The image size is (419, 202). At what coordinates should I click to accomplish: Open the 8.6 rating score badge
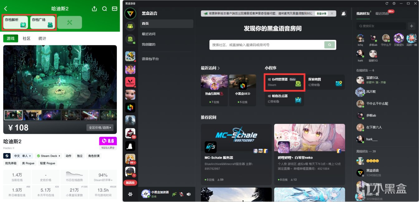tap(108, 141)
